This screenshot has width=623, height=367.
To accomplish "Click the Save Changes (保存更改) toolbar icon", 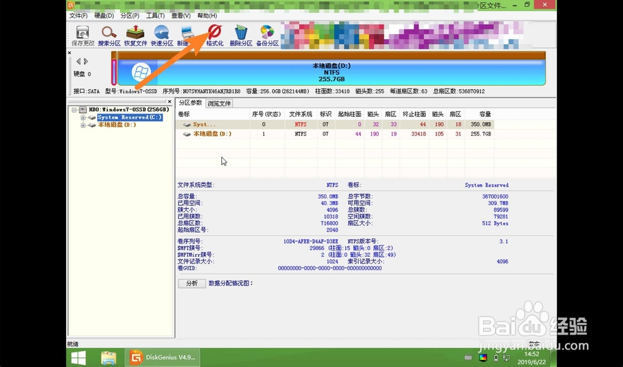I will coord(83,35).
